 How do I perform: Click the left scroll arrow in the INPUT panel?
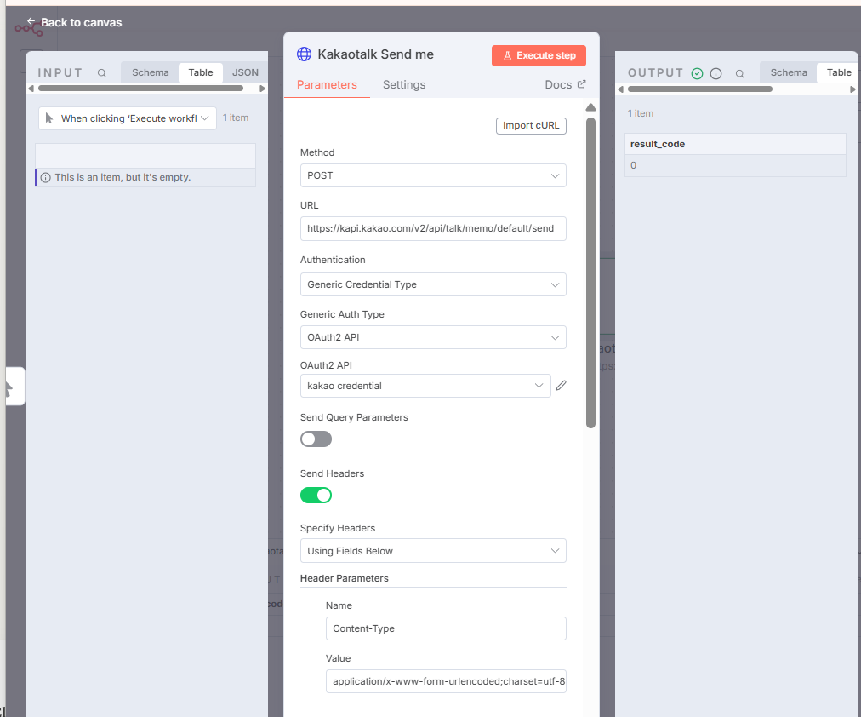coord(31,89)
